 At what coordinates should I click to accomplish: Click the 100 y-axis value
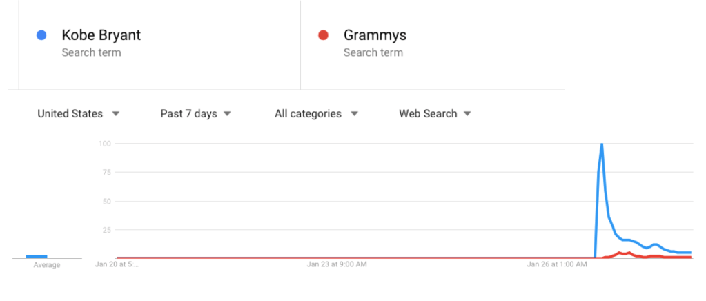point(105,144)
